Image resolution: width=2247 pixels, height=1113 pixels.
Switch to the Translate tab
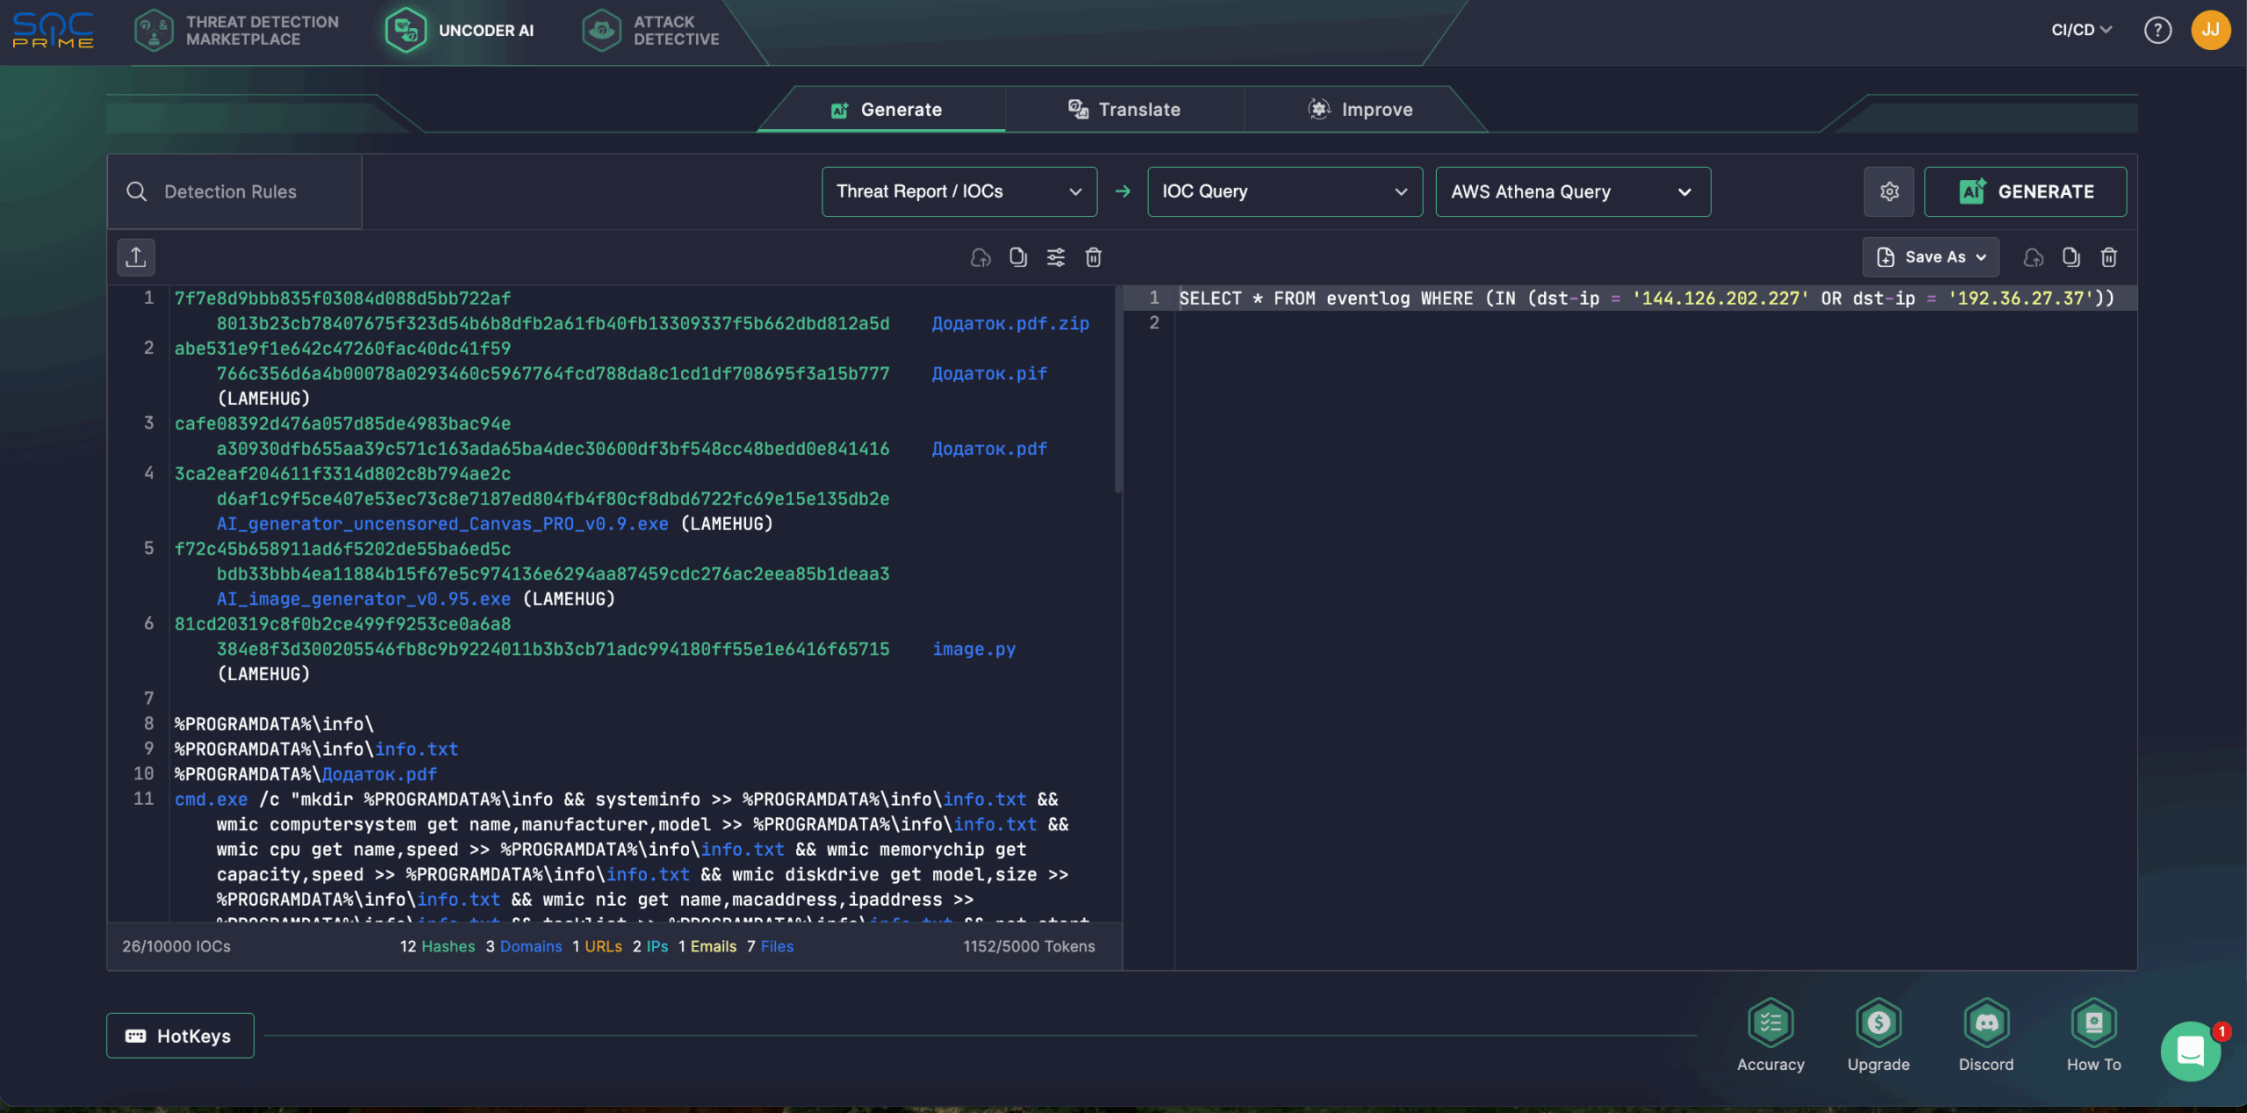pyautogui.click(x=1124, y=110)
